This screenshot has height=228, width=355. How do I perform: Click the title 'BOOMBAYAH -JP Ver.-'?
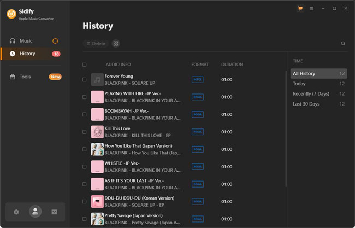pyautogui.click(x=127, y=111)
